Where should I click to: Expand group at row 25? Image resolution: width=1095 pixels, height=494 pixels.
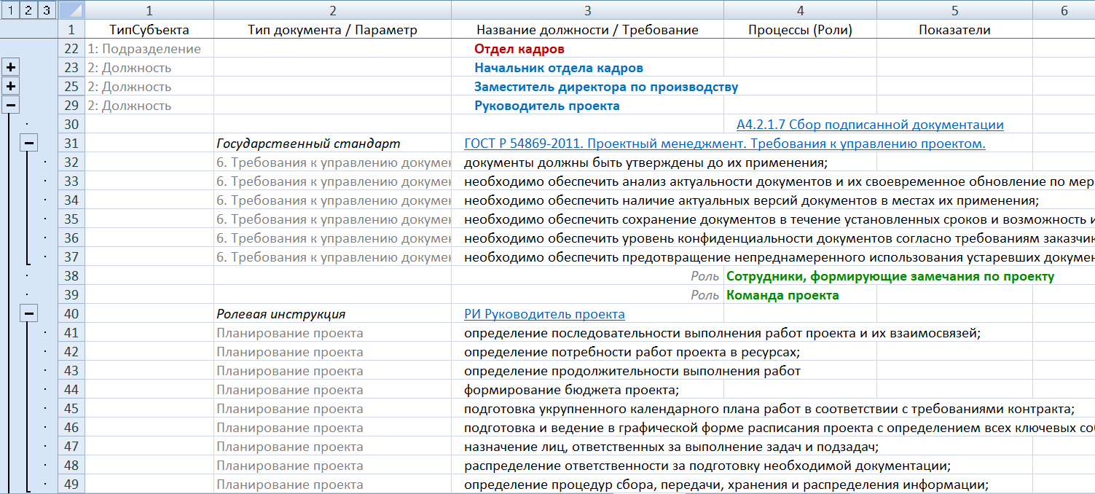click(x=11, y=87)
